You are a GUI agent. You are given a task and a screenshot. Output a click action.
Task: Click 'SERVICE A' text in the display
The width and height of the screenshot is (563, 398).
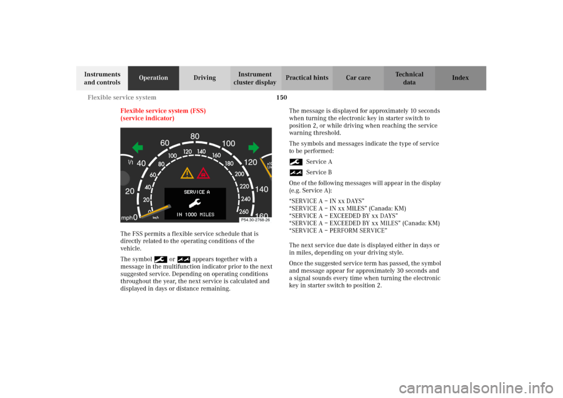click(197, 192)
